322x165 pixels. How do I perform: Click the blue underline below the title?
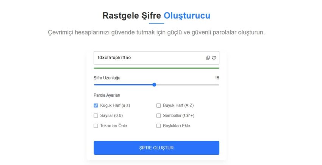click(x=156, y=24)
